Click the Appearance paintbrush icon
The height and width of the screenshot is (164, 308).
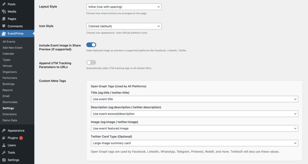pyautogui.click(x=4, y=131)
